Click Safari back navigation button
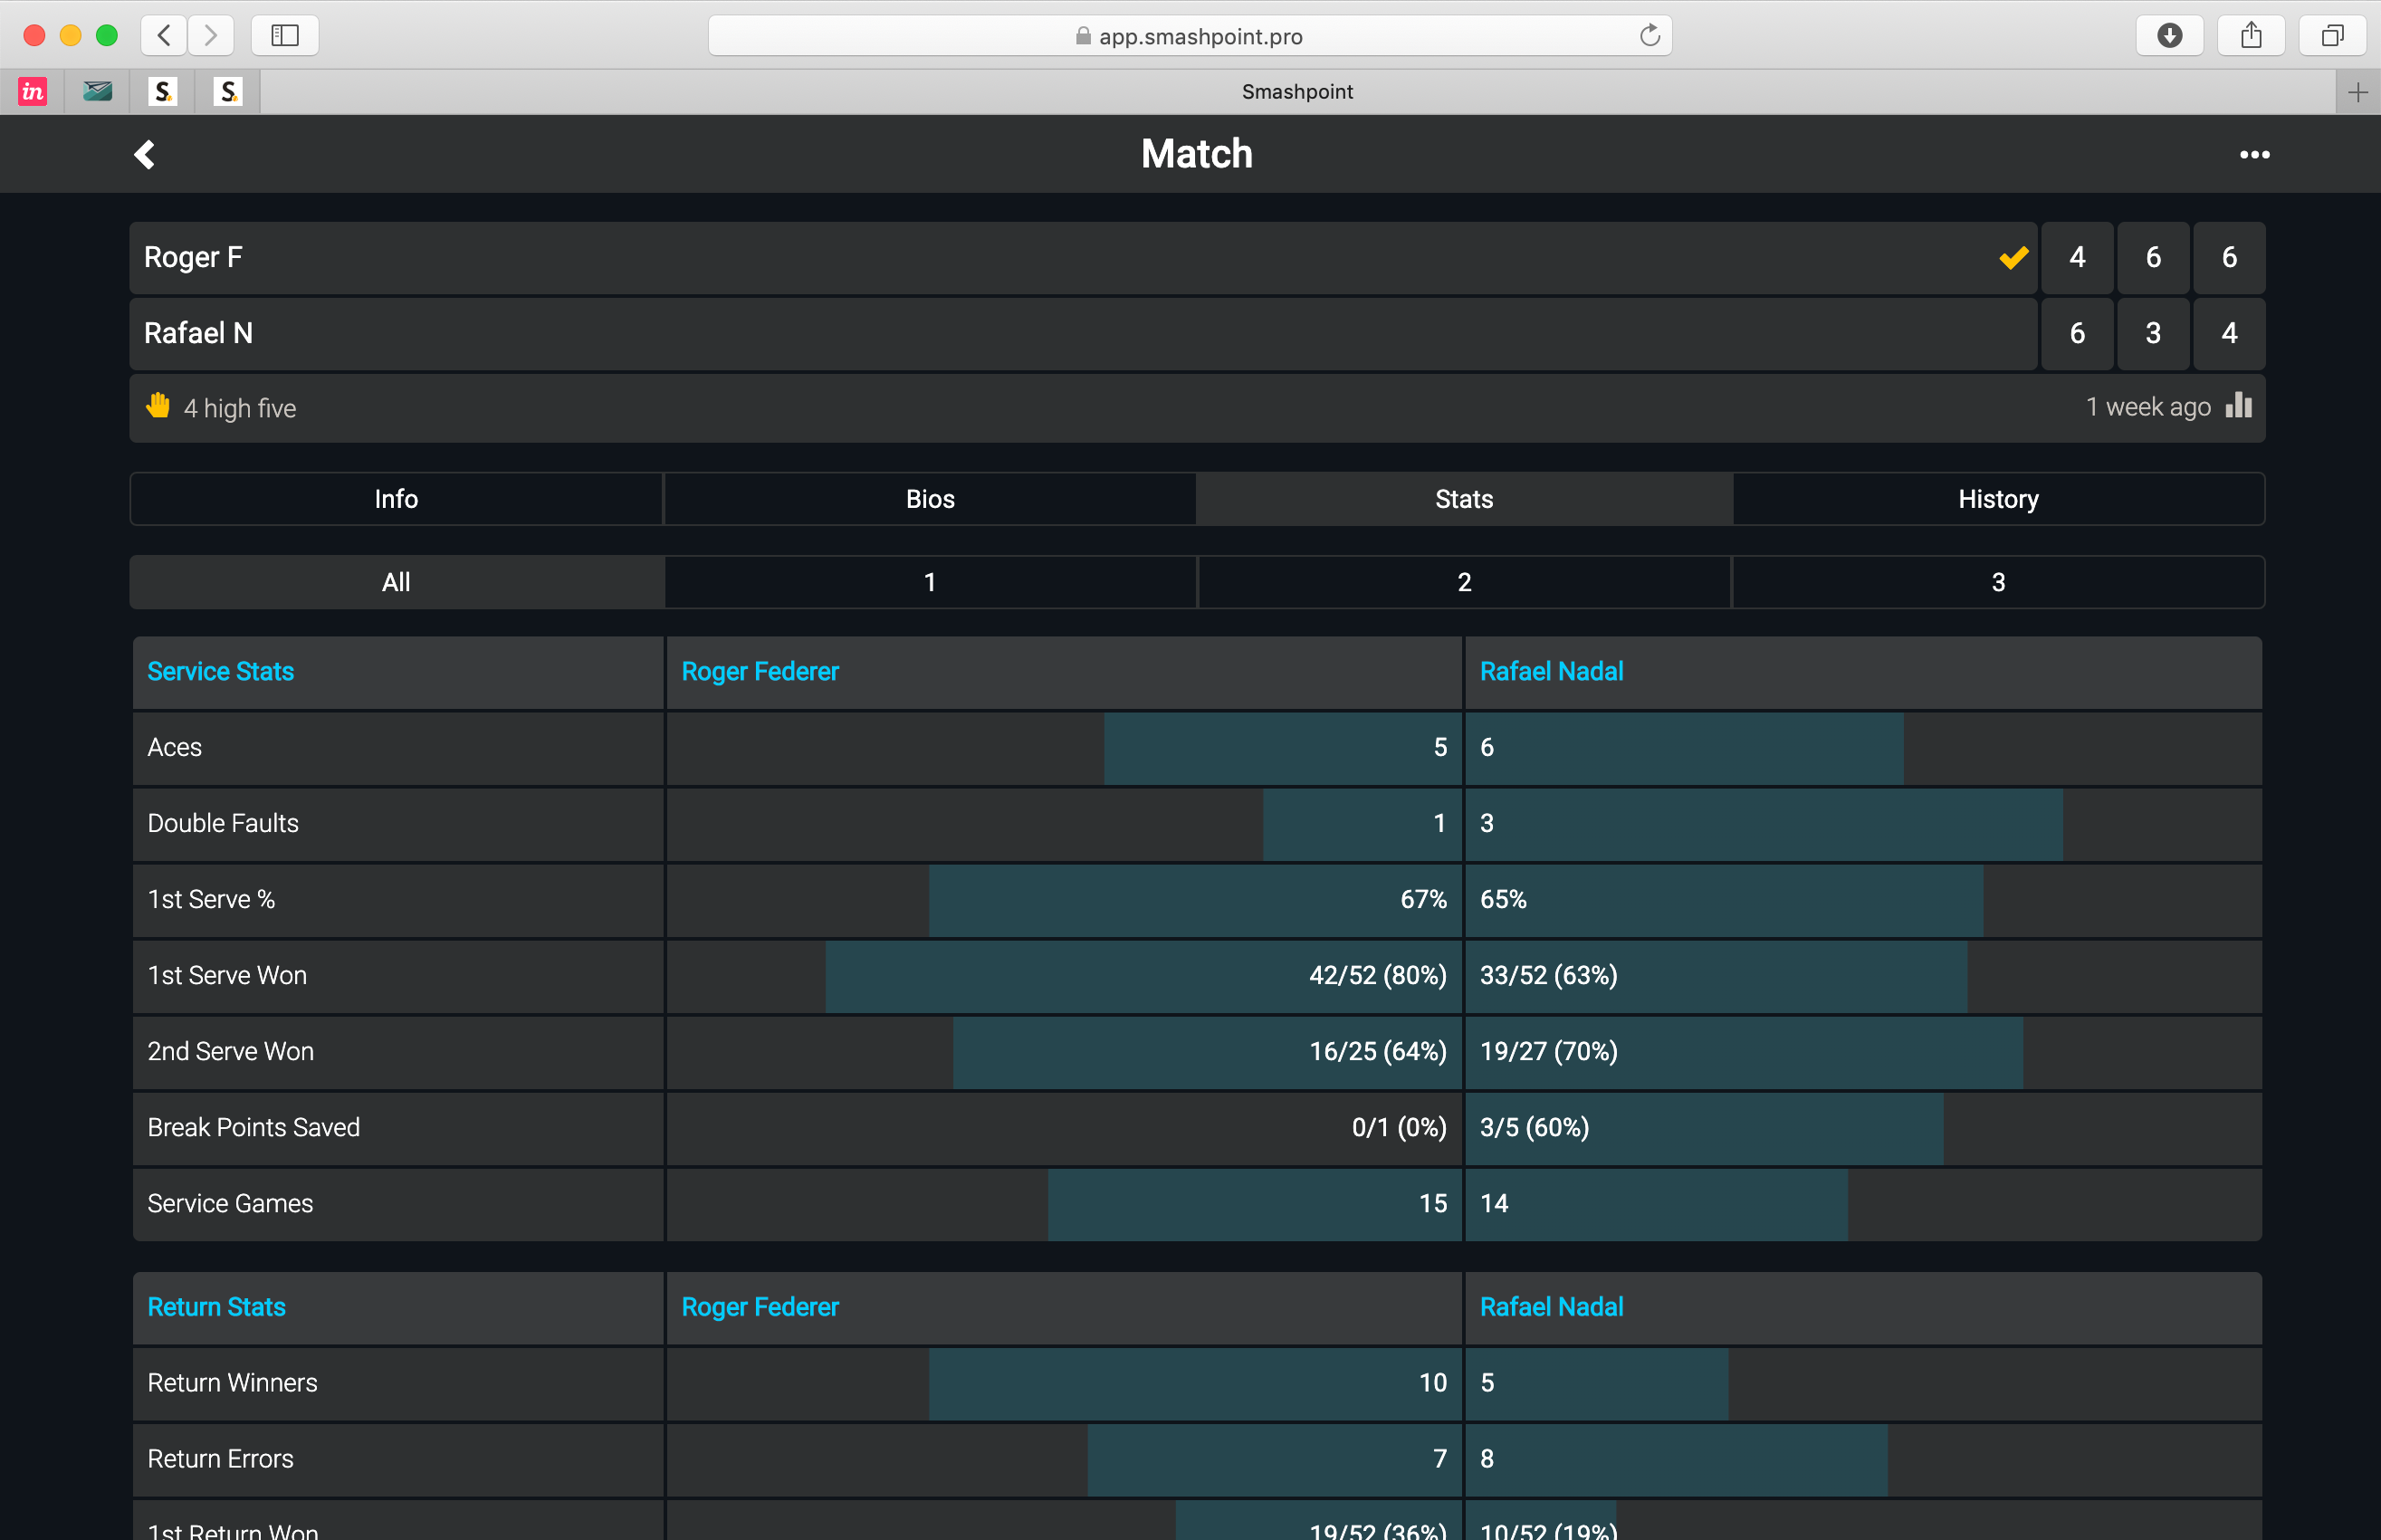 (x=164, y=36)
